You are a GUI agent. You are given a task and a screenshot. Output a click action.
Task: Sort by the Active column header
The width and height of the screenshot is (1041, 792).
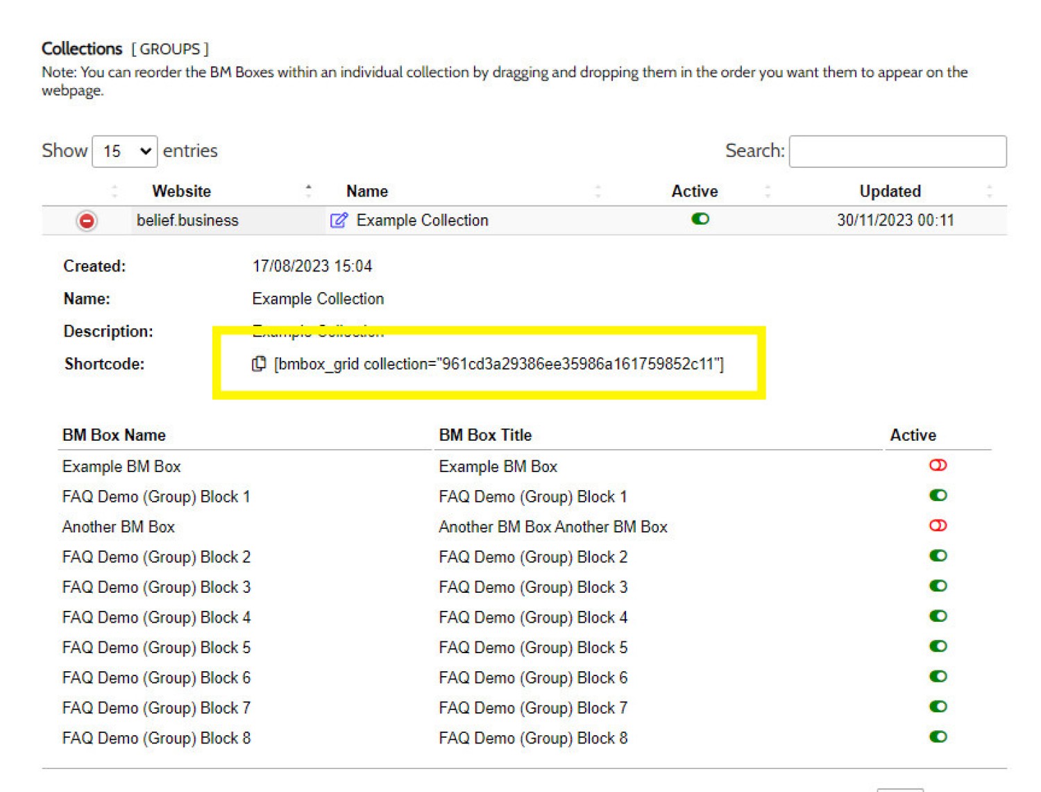[694, 191]
